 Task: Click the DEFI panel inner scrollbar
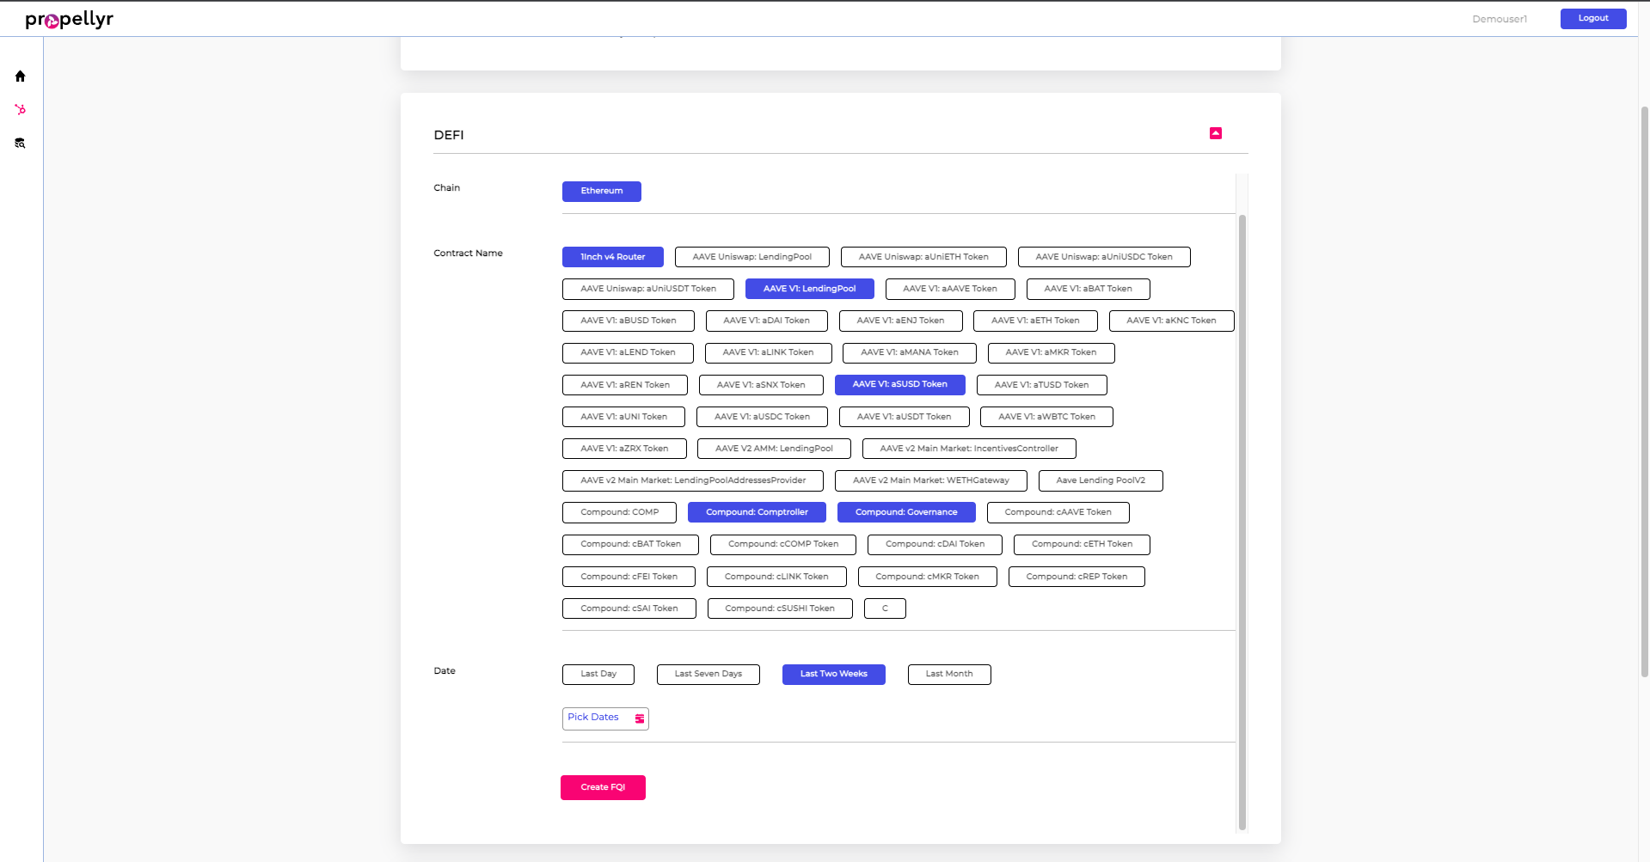1242,522
